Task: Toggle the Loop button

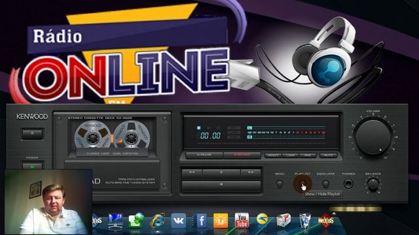Action: [290, 155]
